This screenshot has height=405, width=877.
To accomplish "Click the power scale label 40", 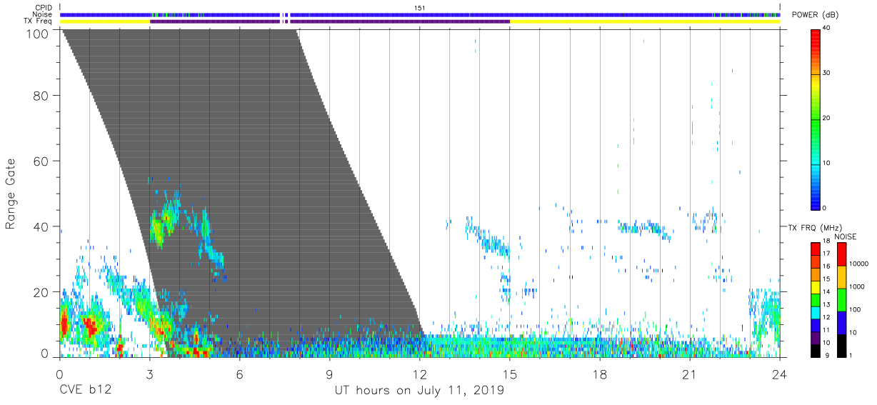I will (x=826, y=28).
